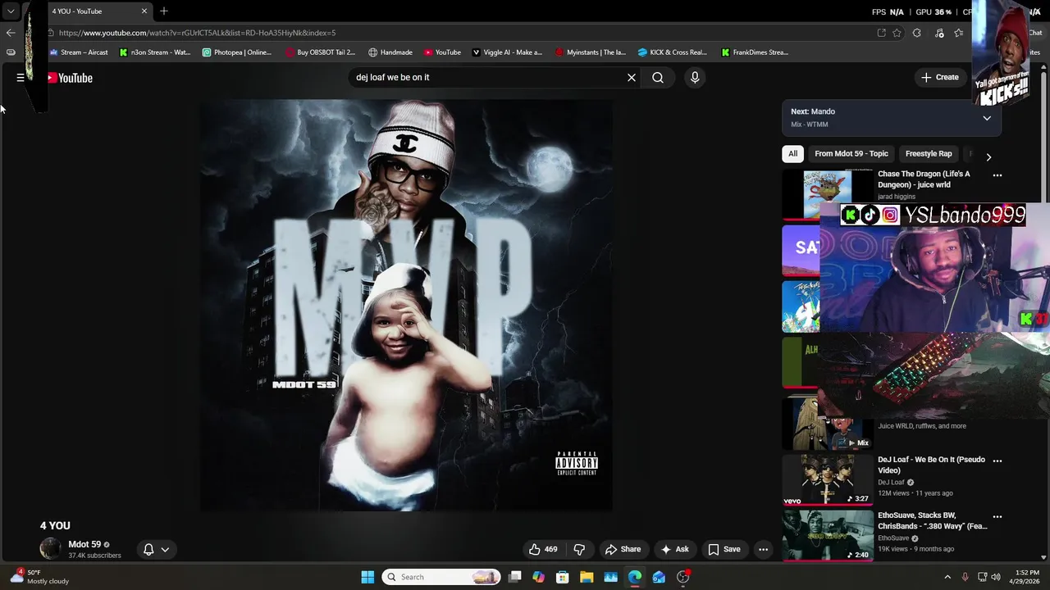This screenshot has width=1050, height=590.
Task: Close the 4 YOU - YouTube tab
Action: click(x=144, y=11)
